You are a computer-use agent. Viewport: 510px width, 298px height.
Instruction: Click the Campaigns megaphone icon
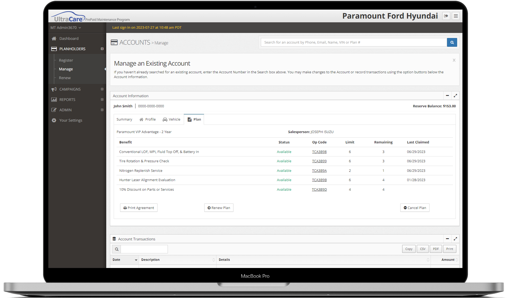54,89
